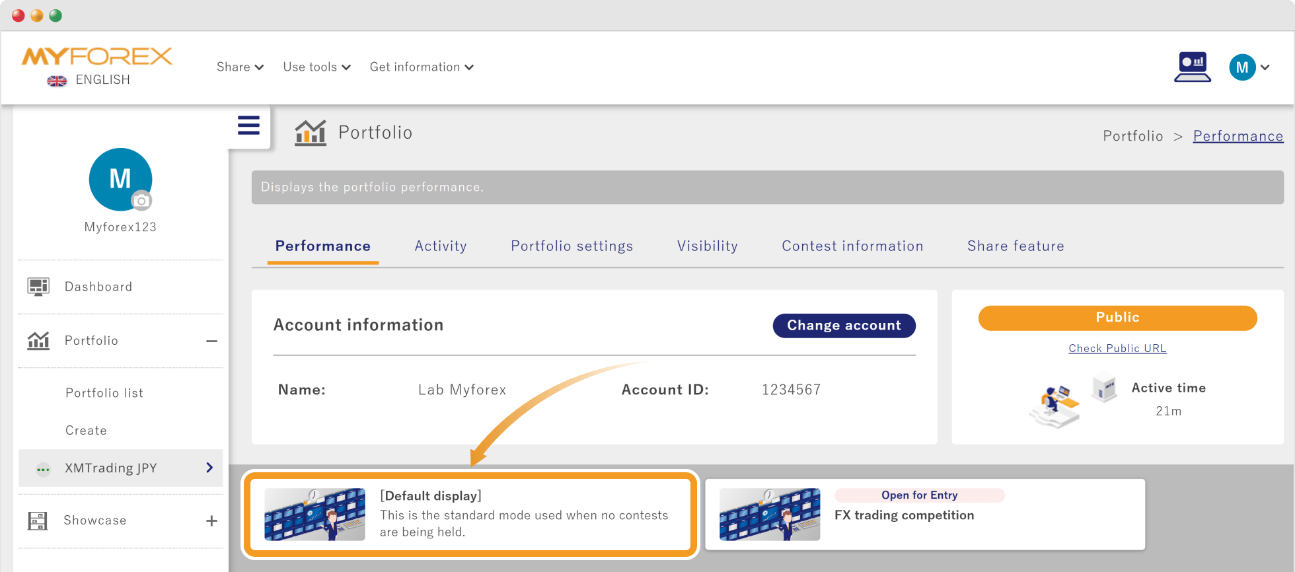This screenshot has height=572, width=1295.
Task: Click the Dashboard monitor icon in sidebar
Action: pyautogui.click(x=38, y=287)
